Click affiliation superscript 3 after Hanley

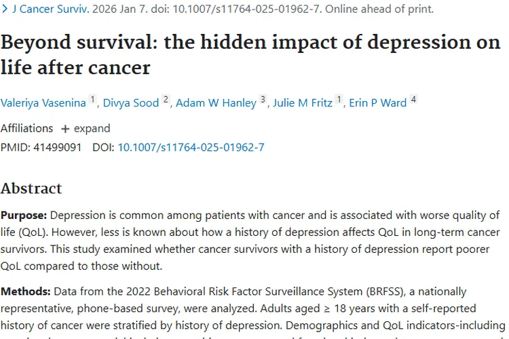point(263,100)
